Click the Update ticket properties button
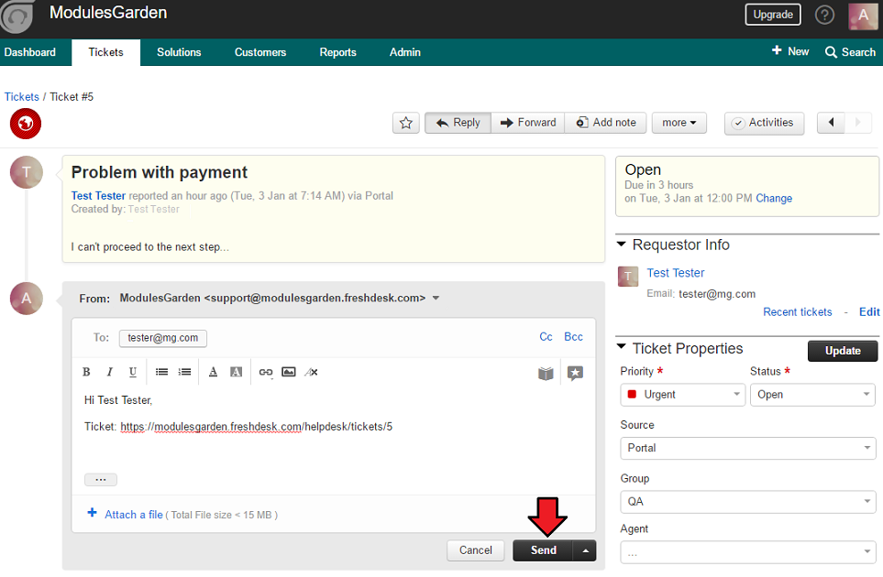The image size is (883, 577). click(843, 351)
